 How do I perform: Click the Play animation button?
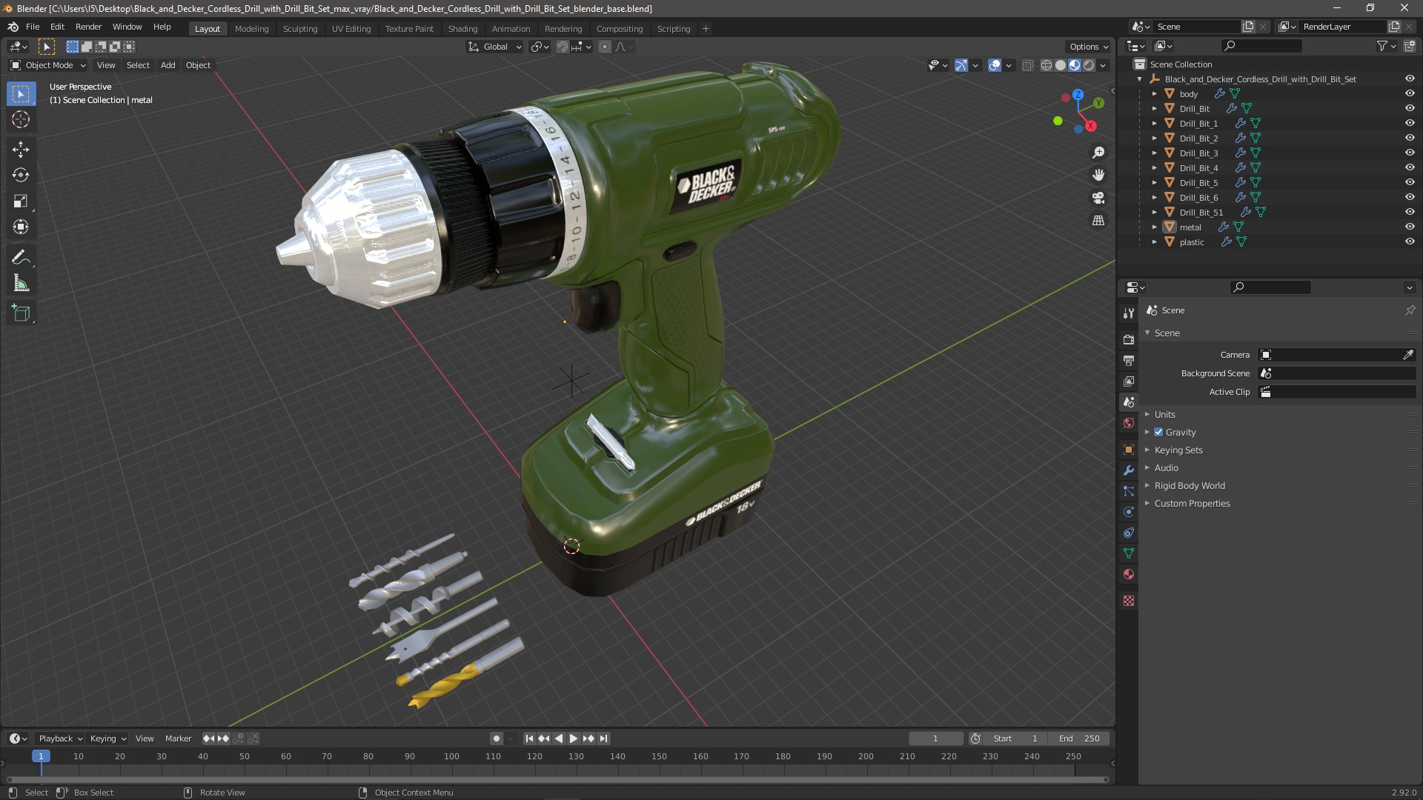tap(573, 739)
